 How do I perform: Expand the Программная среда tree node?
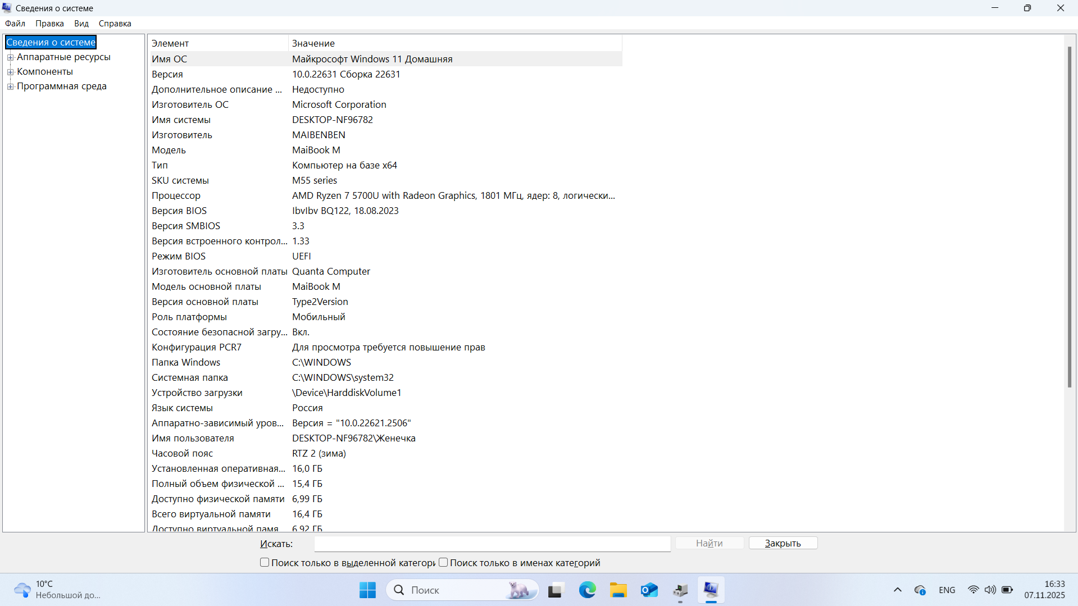click(x=10, y=86)
